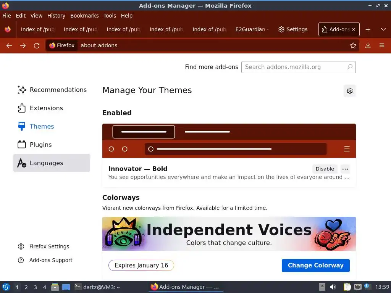Click the show desktop icon in taskbar

(x=66, y=287)
